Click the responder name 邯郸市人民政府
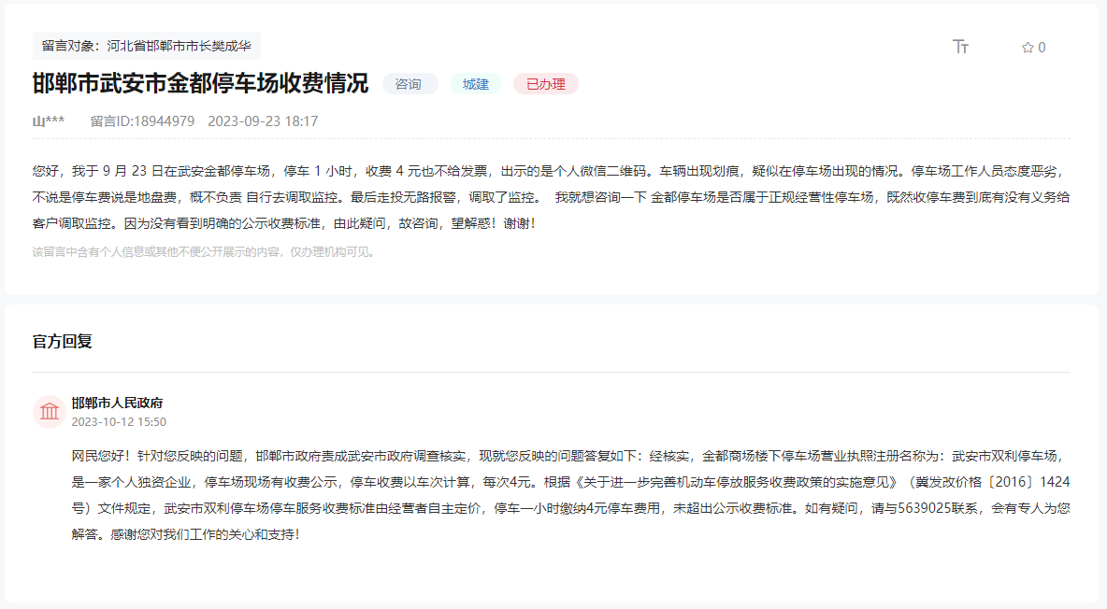 [117, 403]
